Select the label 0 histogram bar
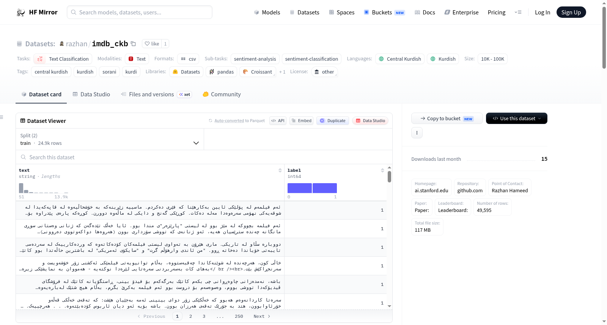 (300, 188)
